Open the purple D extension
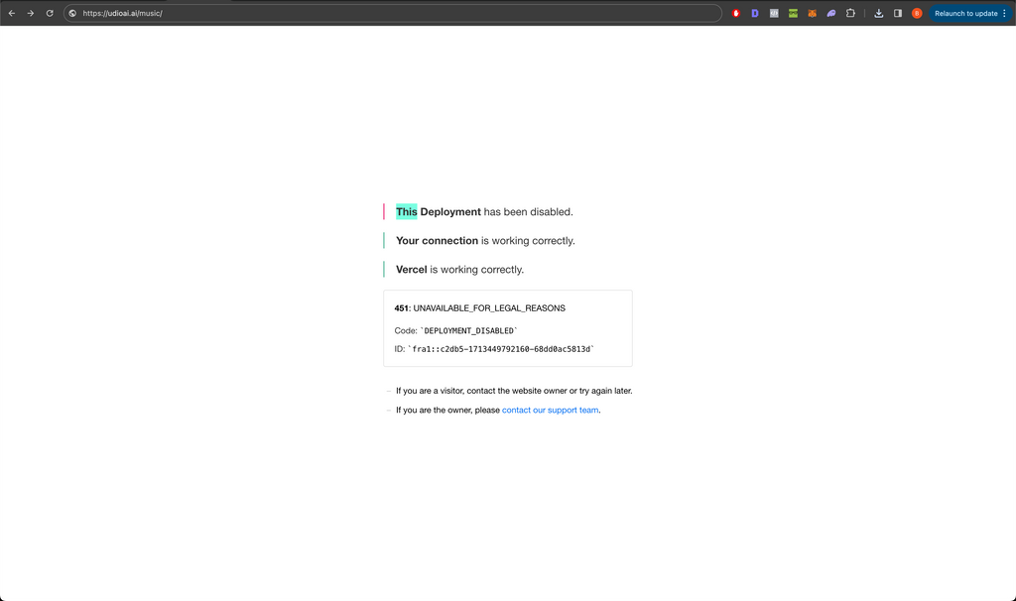Viewport: 1016px width, 601px height. 755,13
